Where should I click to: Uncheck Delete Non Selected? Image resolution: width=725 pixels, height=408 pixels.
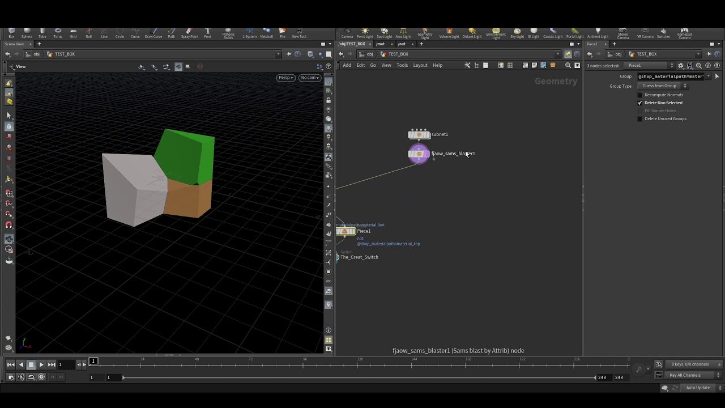click(x=639, y=103)
